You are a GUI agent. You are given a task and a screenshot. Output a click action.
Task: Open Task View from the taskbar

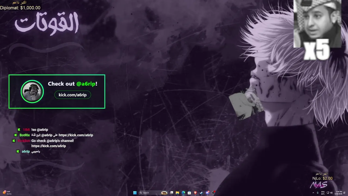172,193
